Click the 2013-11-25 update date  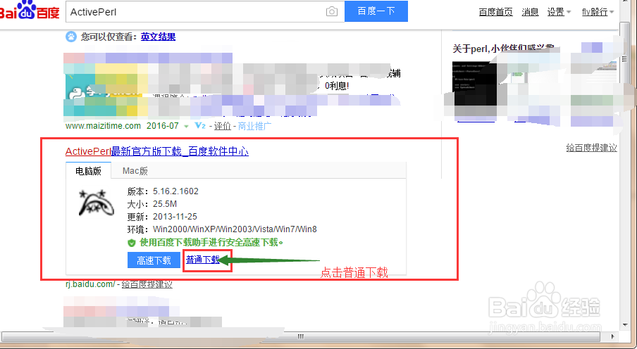[175, 216]
